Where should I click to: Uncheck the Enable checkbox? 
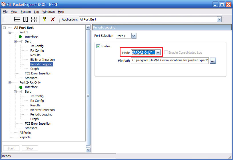99,46
